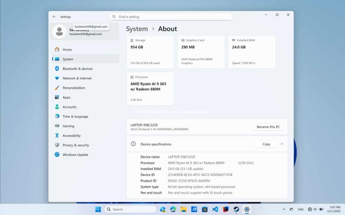
Task: Open Windows Update page
Action: 75,155
